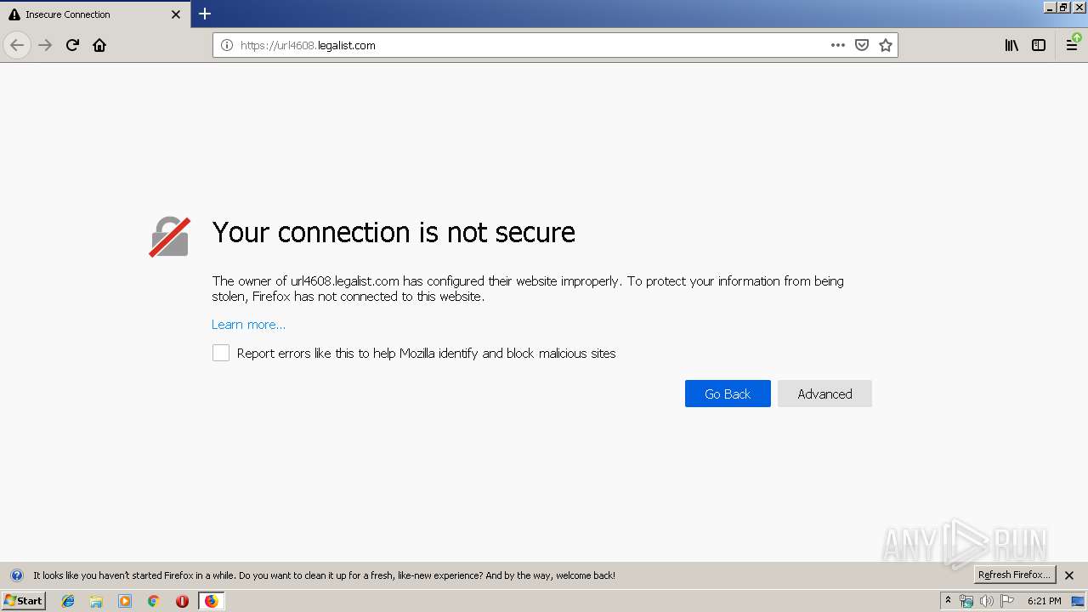Show hidden system tray icons
This screenshot has height=612, width=1088.
[x=948, y=601]
